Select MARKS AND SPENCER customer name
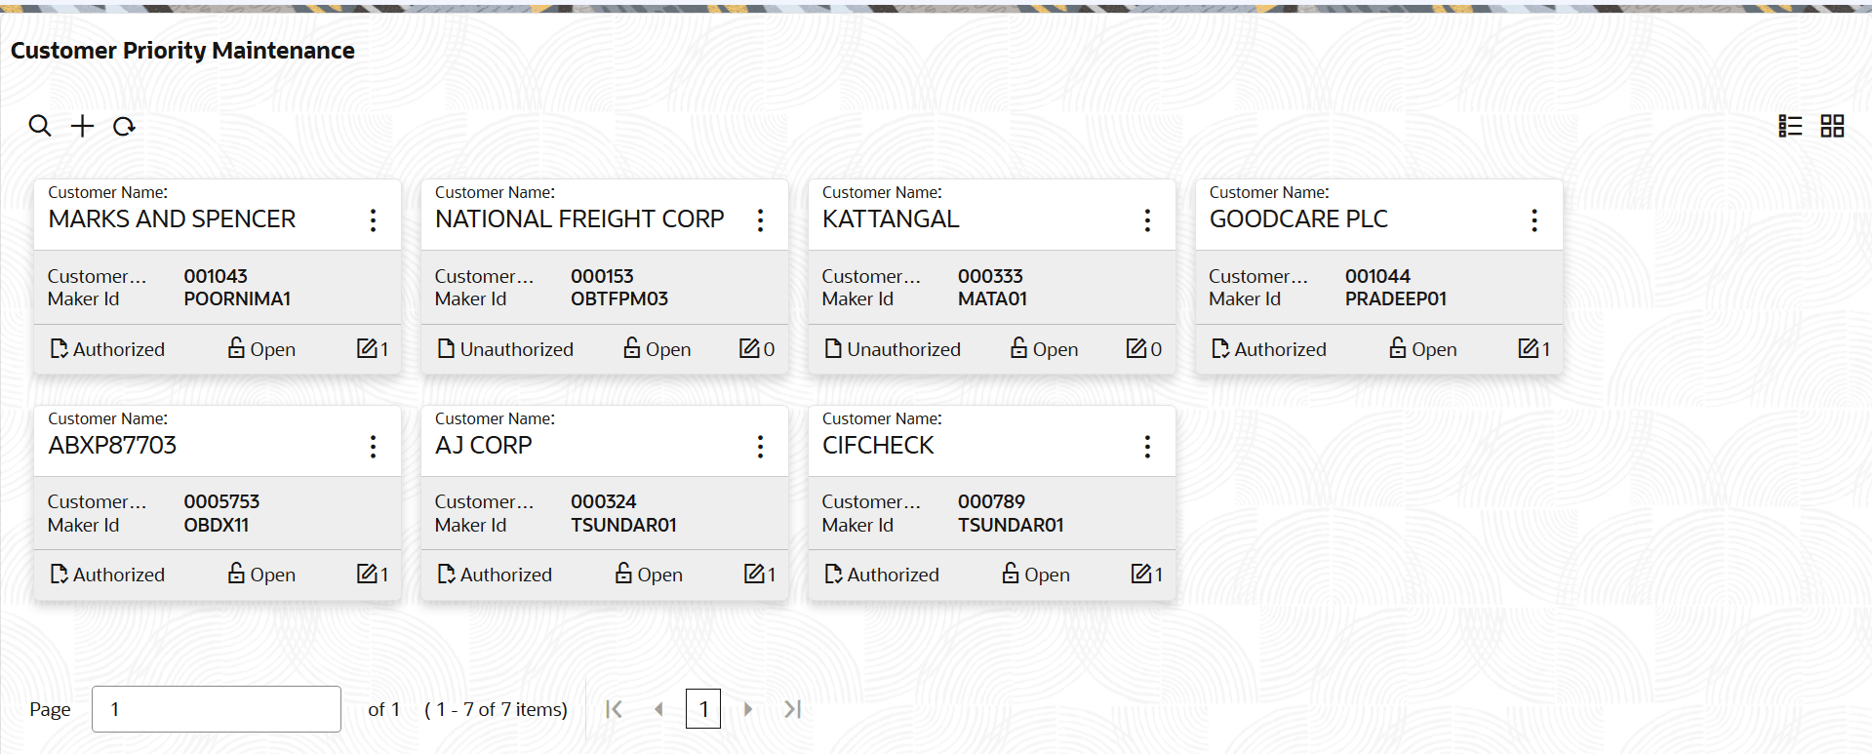Screen dimensions: 1872x754 [172, 219]
